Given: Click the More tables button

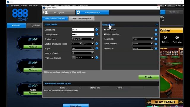Looking at the screenshot, I should coord(76,106).
